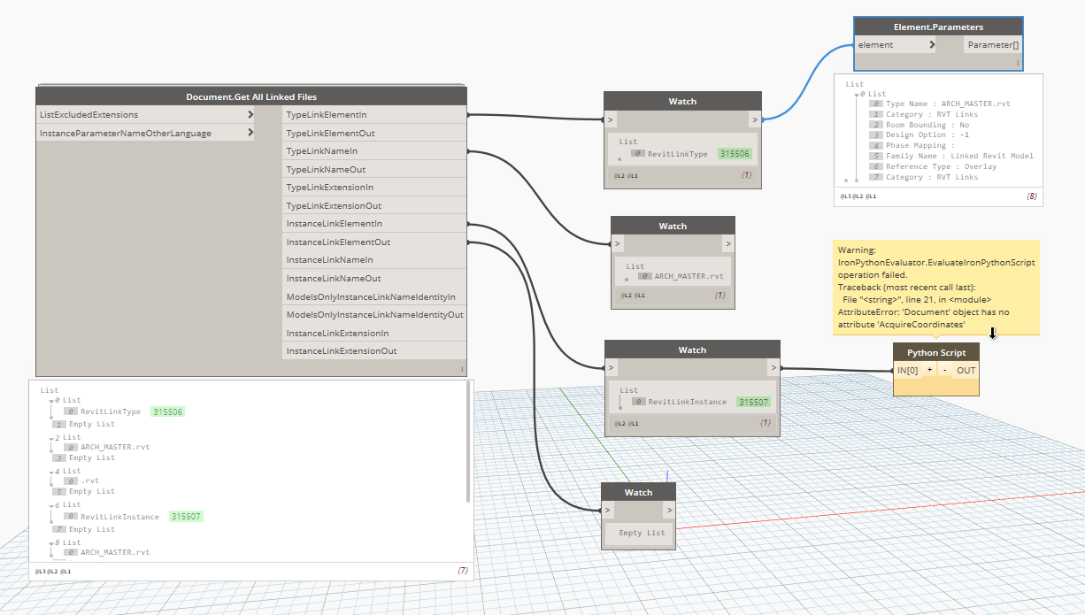Screen dimensions: 1085x615
Task: Select the Document.Get All Linked Files node header
Action: pyautogui.click(x=251, y=96)
